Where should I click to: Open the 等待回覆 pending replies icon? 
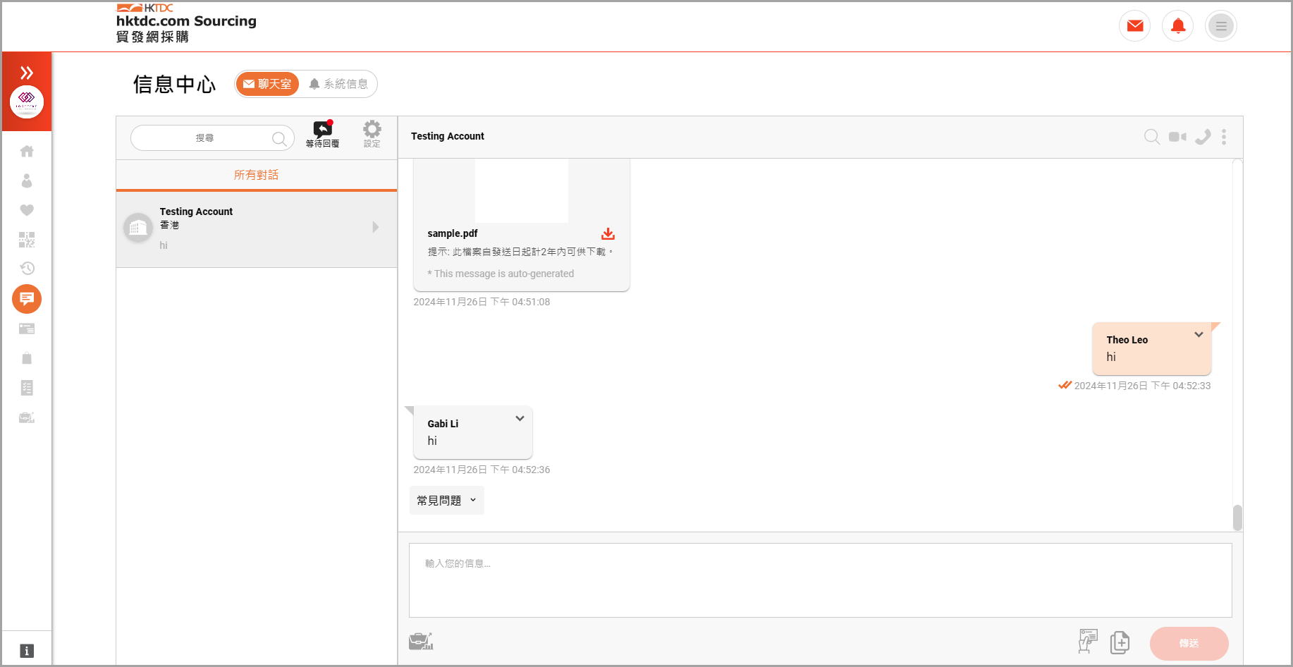(x=323, y=134)
